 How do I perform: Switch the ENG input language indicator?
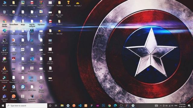(x=176, y=106)
